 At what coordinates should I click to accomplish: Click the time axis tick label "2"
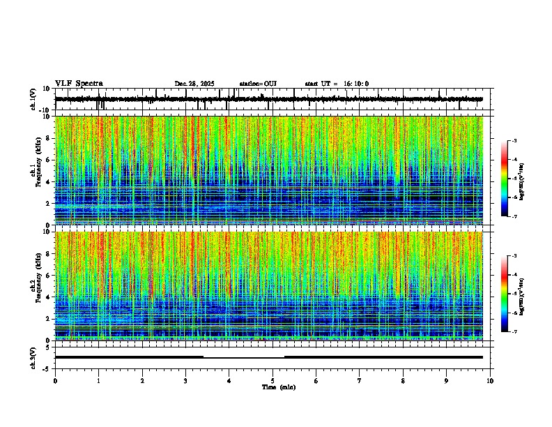click(x=142, y=381)
